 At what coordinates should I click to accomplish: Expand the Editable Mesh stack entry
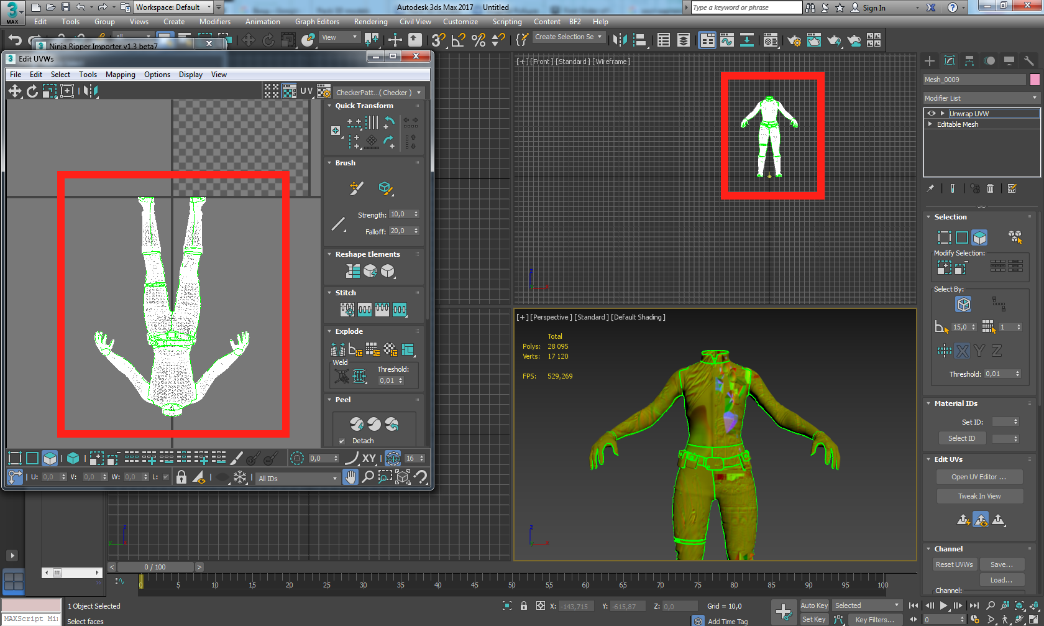point(930,124)
